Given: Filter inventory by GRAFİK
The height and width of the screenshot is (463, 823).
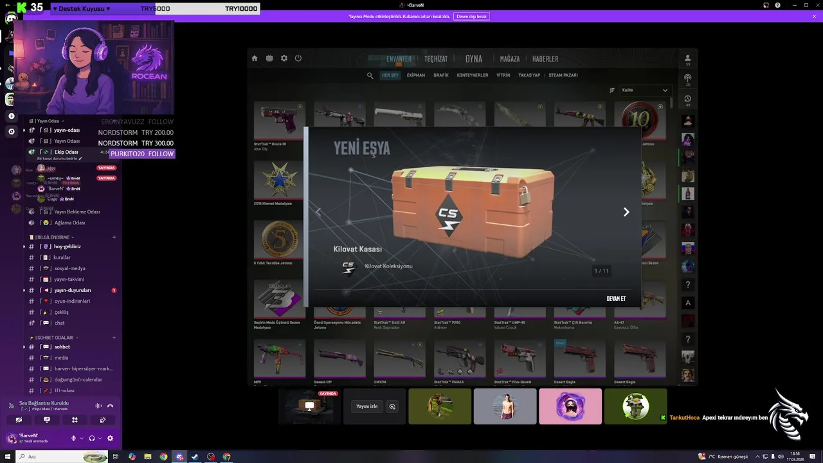Looking at the screenshot, I should (x=441, y=75).
